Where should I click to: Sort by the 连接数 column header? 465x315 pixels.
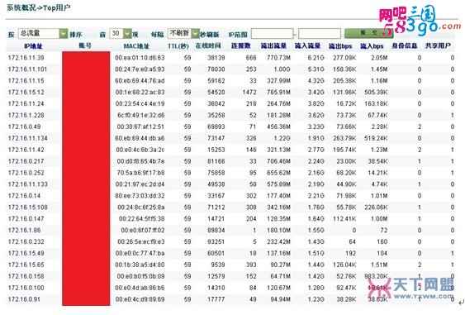coord(241,46)
